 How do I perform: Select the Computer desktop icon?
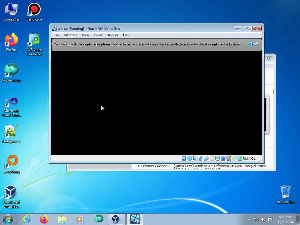tap(11, 12)
